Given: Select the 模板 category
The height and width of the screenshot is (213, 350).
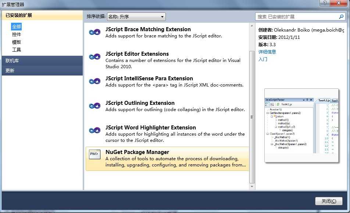Looking at the screenshot, I should (17, 42).
